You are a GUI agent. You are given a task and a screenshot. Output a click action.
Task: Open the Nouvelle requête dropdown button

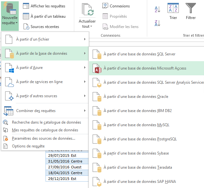10,16
